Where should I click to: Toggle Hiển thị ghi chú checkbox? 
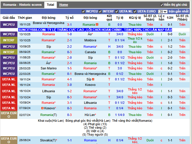[x=162, y=5]
